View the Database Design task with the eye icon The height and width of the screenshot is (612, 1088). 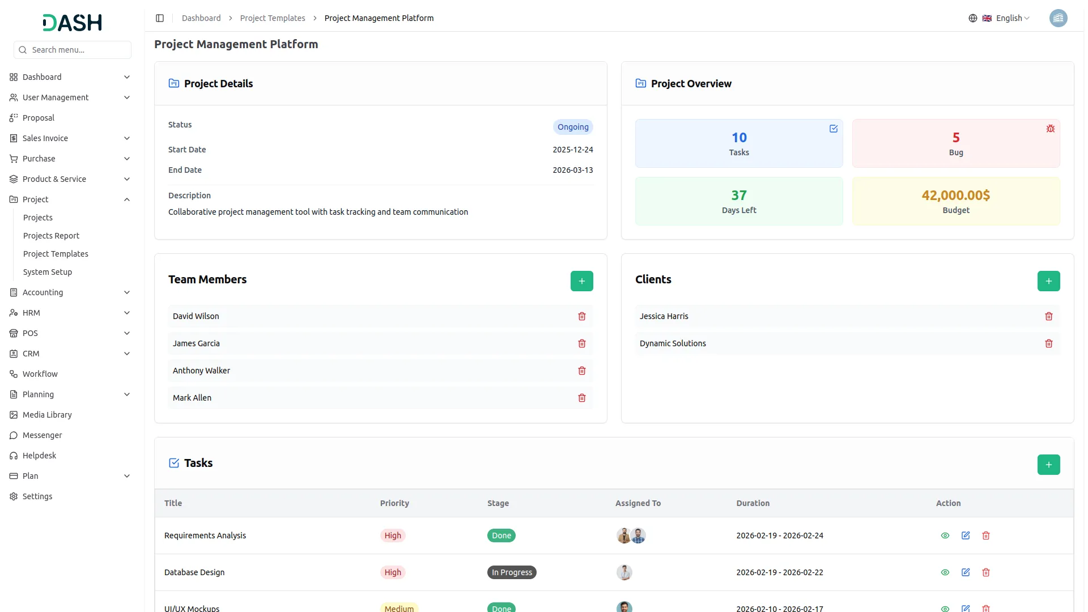pyautogui.click(x=945, y=572)
